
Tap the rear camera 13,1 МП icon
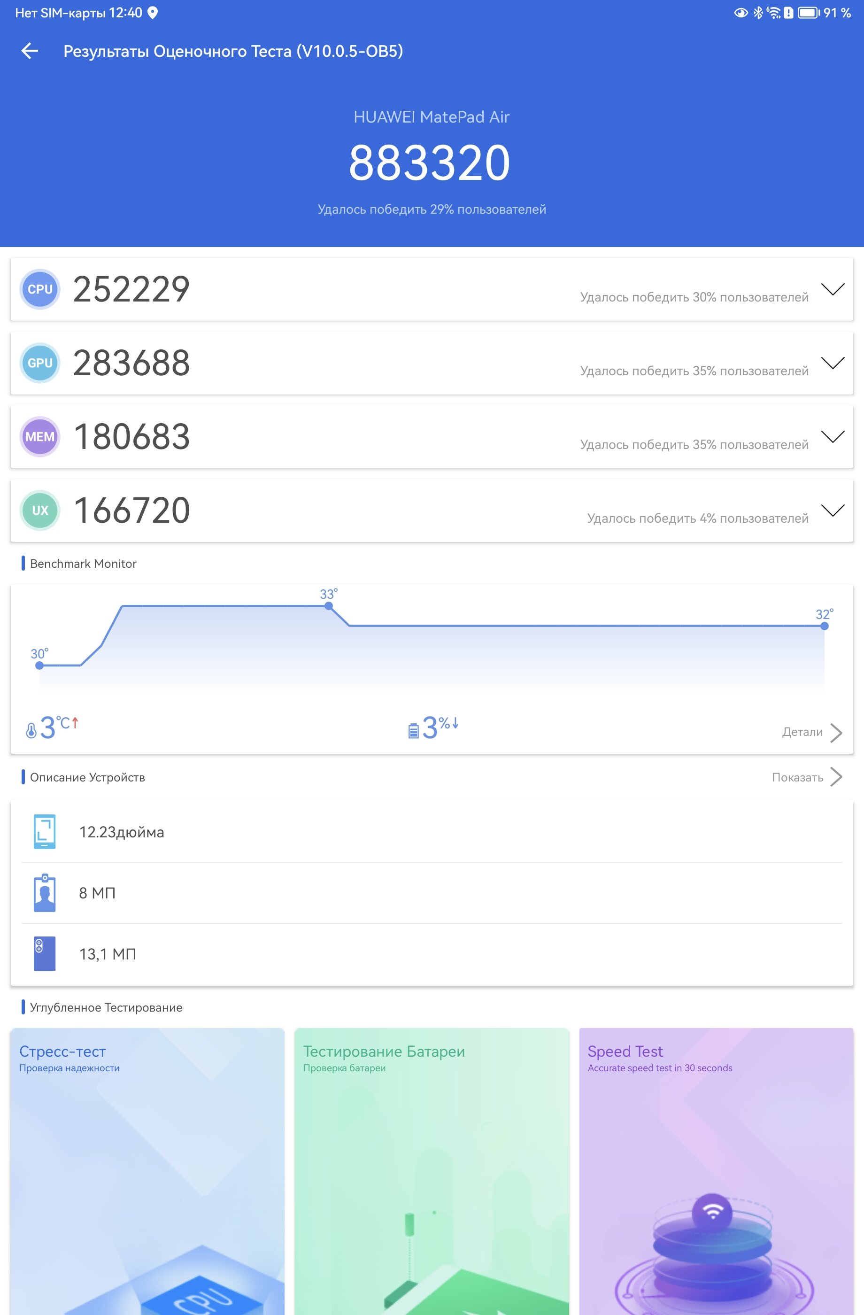[45, 954]
